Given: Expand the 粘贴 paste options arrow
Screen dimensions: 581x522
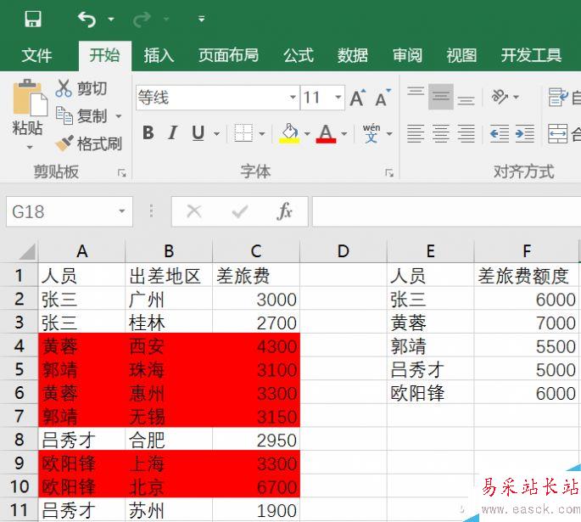Looking at the screenshot, I should pos(30,147).
